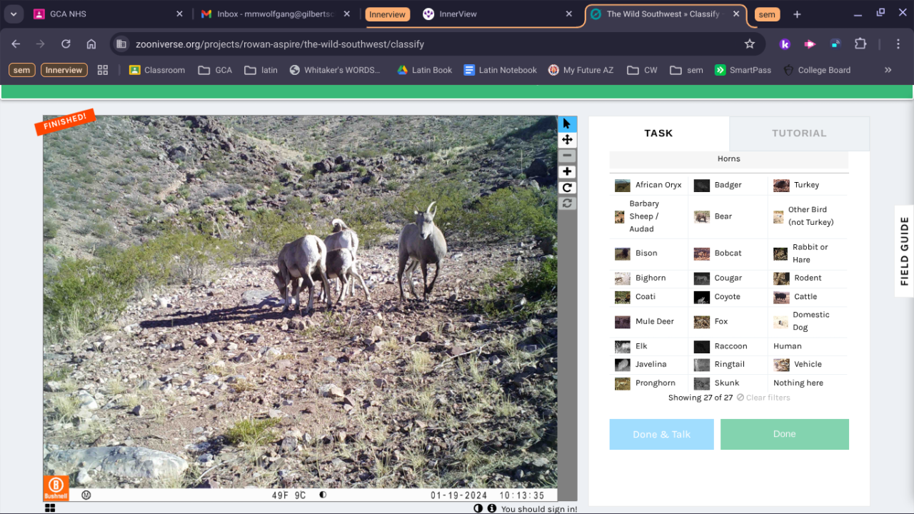Image resolution: width=914 pixels, height=514 pixels.
Task: Open the Classroom bookmark
Action: (156, 70)
